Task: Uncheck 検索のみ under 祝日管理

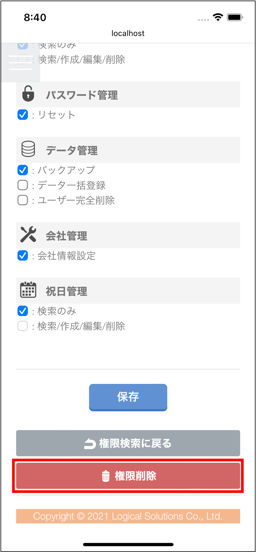Action: coord(23,311)
